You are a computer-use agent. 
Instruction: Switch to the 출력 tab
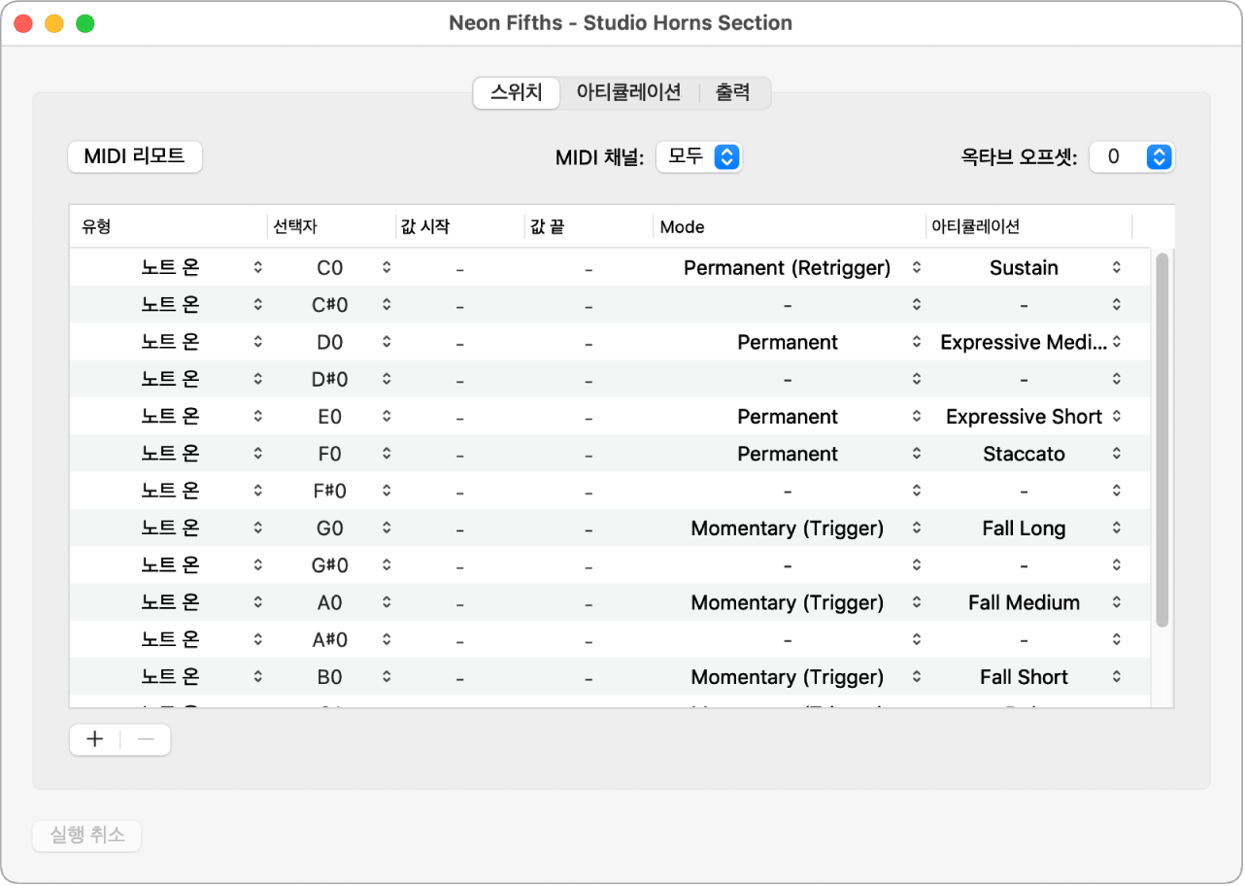[x=733, y=93]
